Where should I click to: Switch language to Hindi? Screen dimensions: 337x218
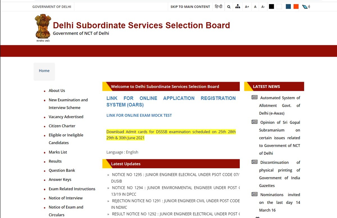click(x=218, y=7)
